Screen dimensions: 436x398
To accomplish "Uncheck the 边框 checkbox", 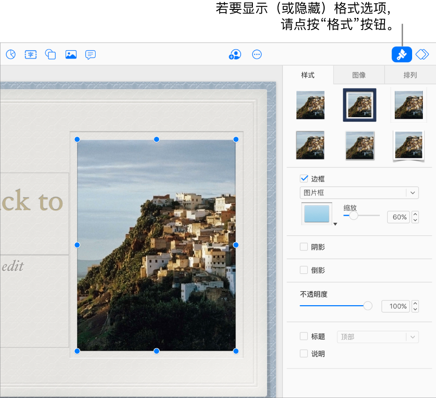I will pos(304,179).
